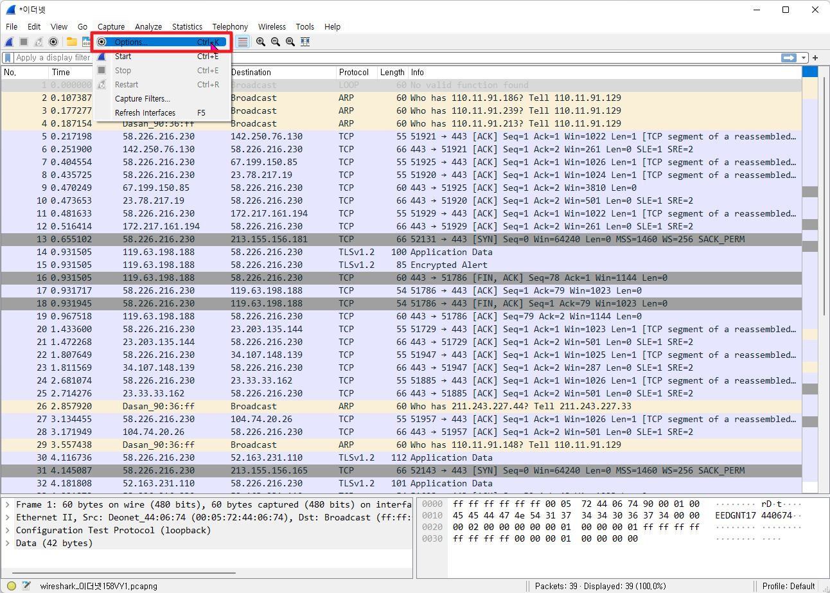Restart the current capture from the toolbar
This screenshot has height=593, width=830.
tap(39, 42)
